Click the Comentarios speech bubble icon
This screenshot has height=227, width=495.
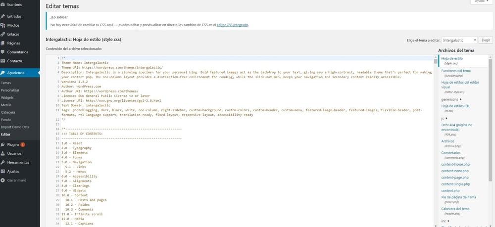click(3, 52)
